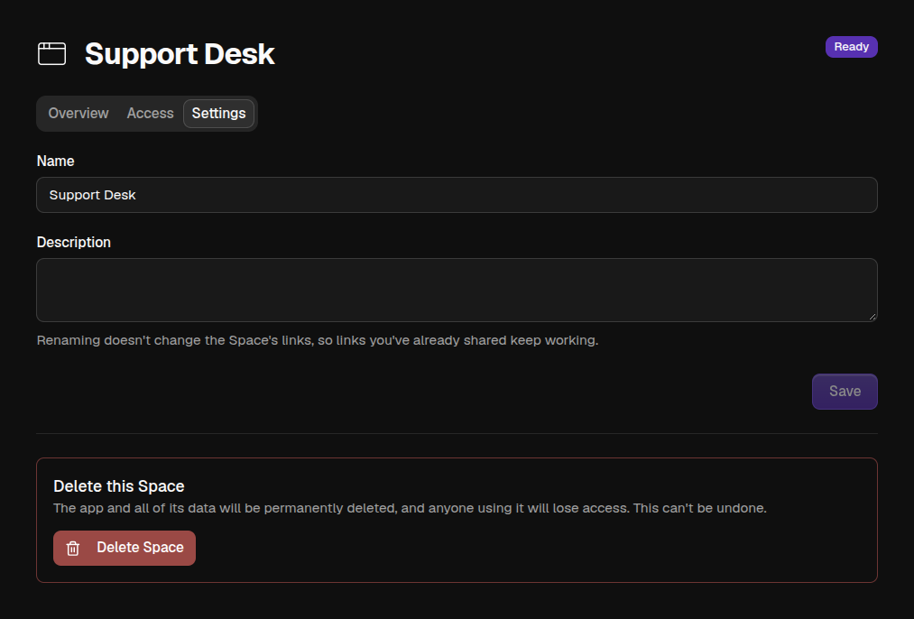Click the app window icon beside Support Desk
This screenshot has width=914, height=619.
(51, 53)
